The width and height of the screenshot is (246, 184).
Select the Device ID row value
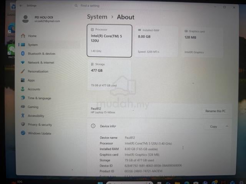coord(153,166)
